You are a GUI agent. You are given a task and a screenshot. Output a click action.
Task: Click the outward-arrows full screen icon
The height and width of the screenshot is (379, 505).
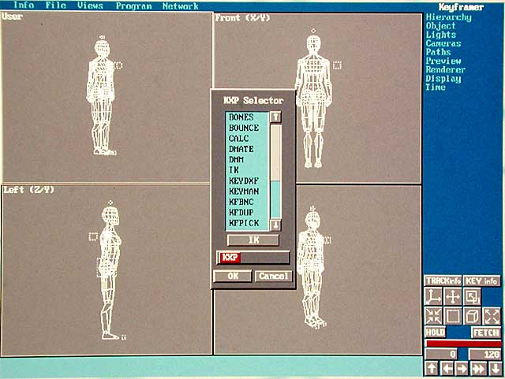492,315
